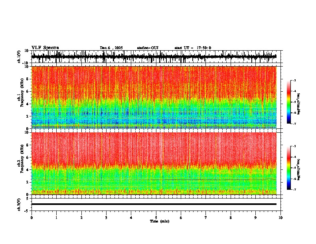316x244 pixels.
Task: Click the ch.1 frequency tick label "8"
Action: pyautogui.click(x=28, y=79)
